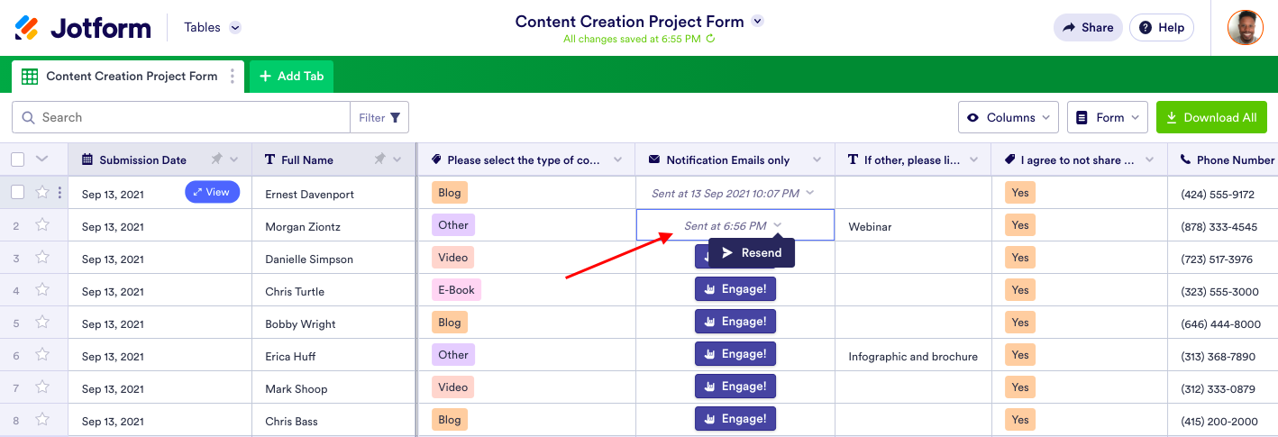Click the Filter funnel icon

point(395,118)
